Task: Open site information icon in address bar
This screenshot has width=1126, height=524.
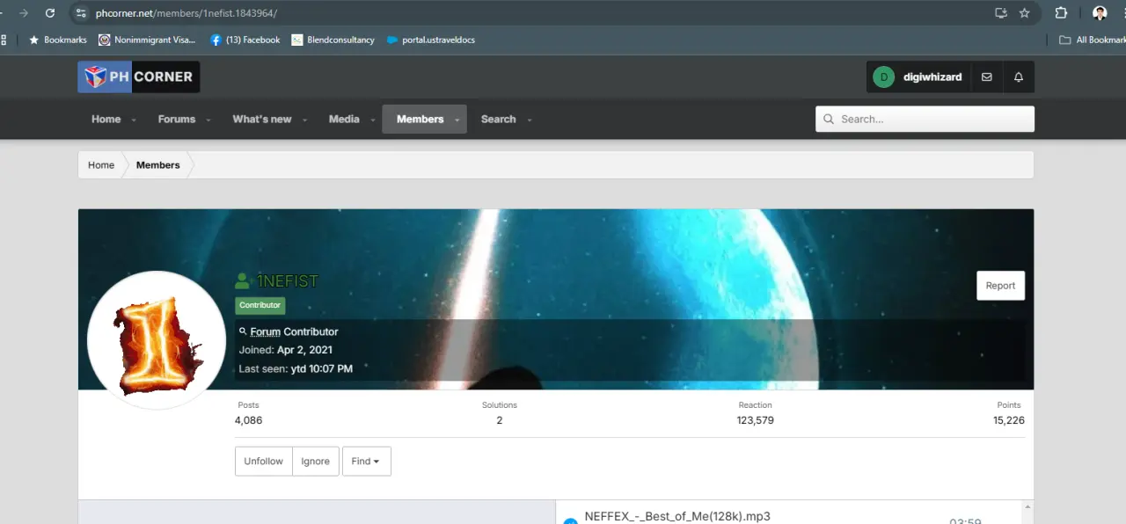Action: 81,13
